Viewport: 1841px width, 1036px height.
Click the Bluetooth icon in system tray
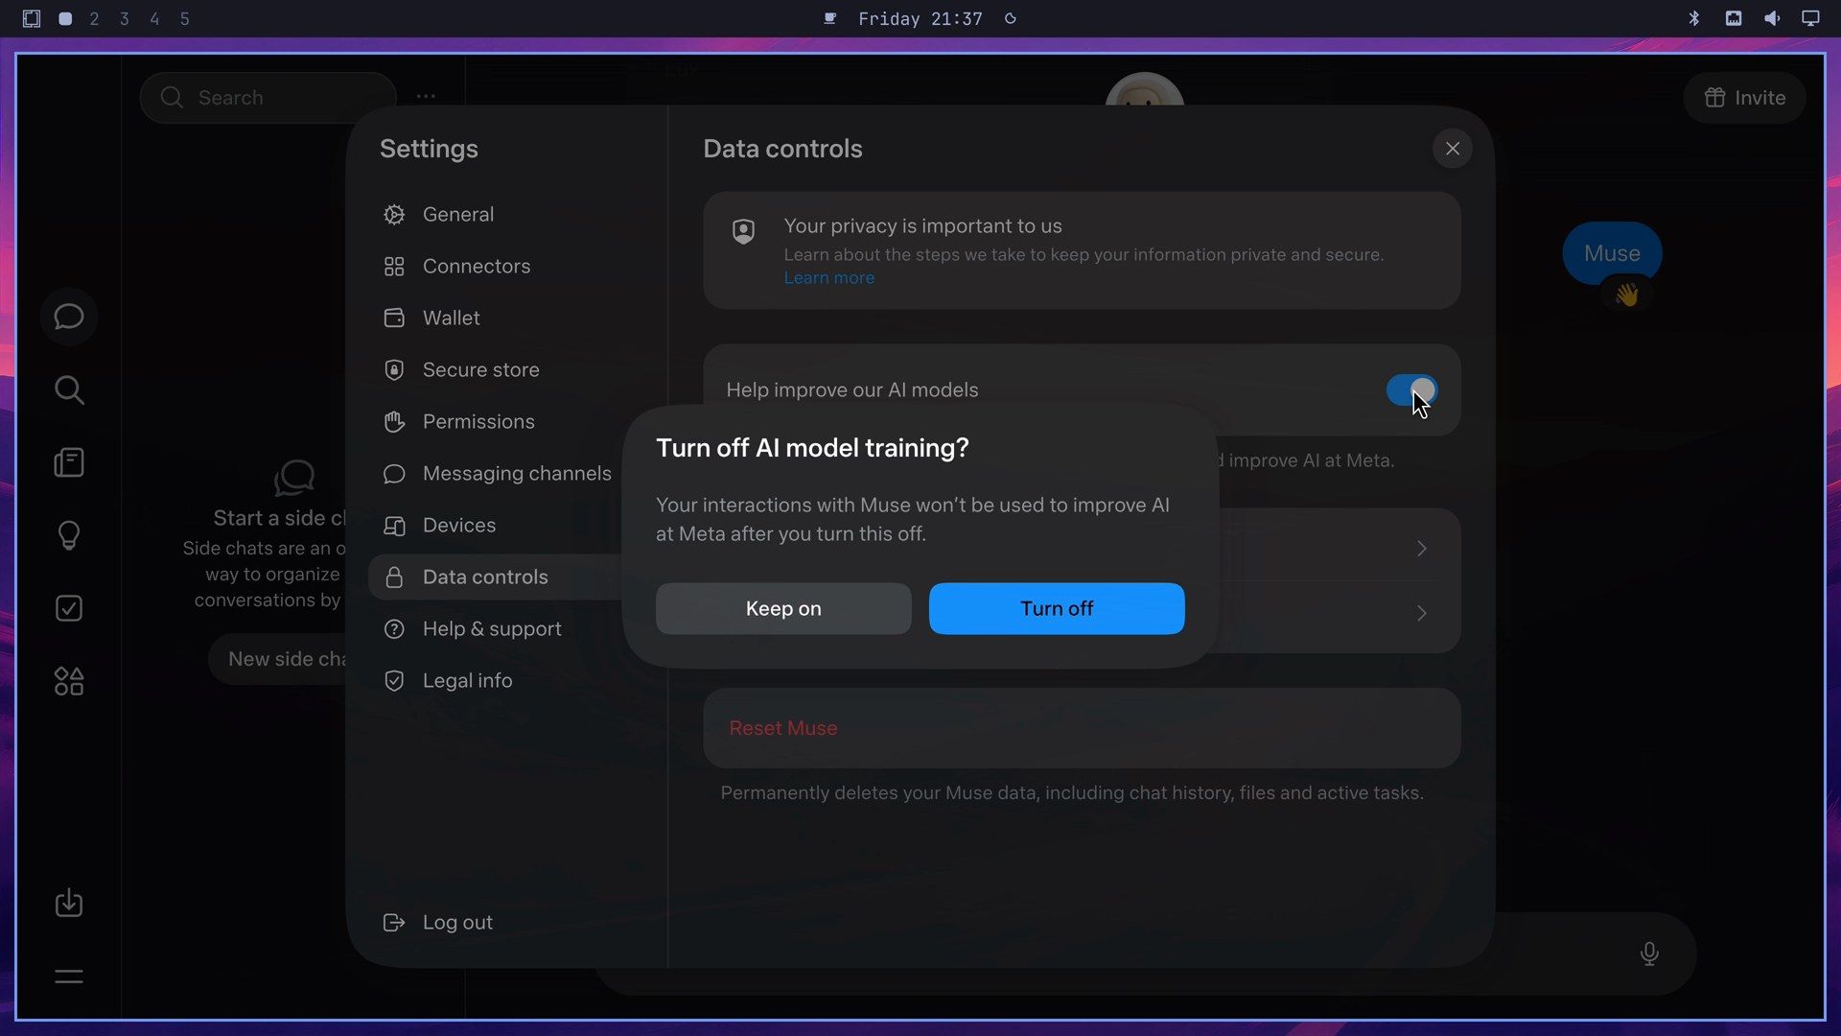point(1694,18)
